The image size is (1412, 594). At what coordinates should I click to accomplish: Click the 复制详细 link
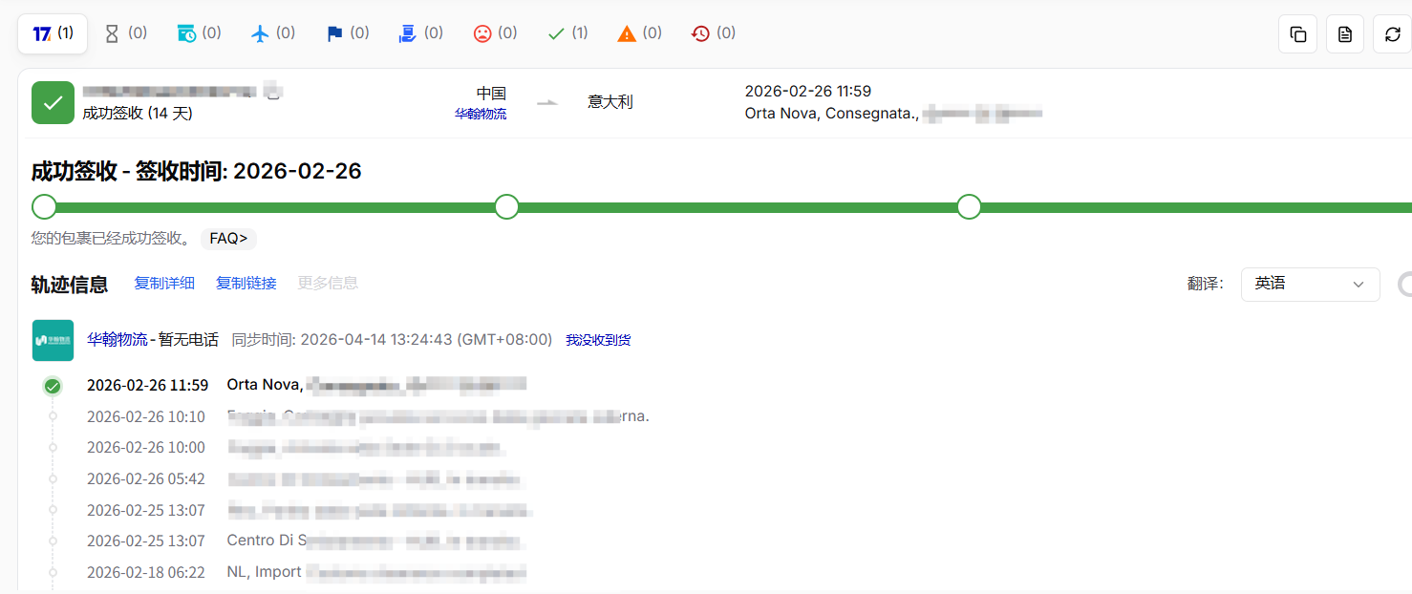pos(164,284)
